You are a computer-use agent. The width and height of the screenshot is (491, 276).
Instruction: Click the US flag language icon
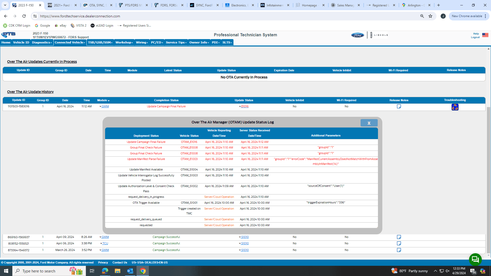[x=485, y=35]
